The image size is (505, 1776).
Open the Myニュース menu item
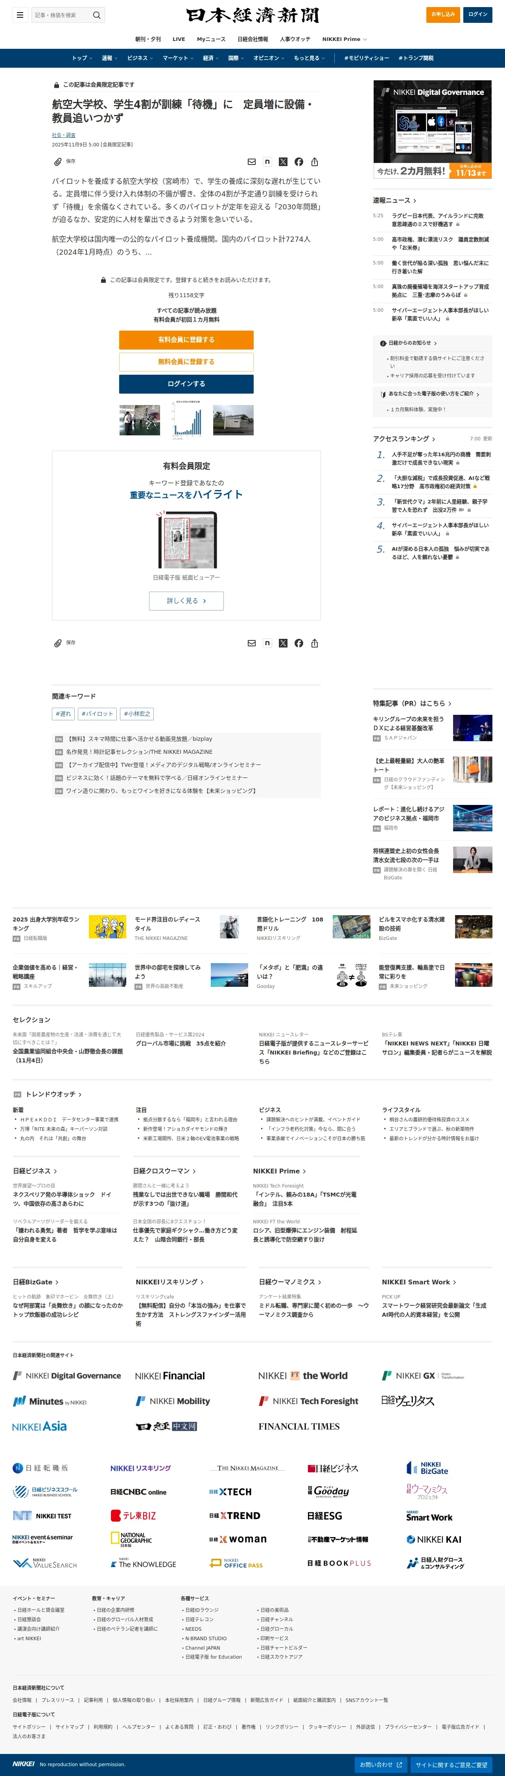click(x=211, y=39)
